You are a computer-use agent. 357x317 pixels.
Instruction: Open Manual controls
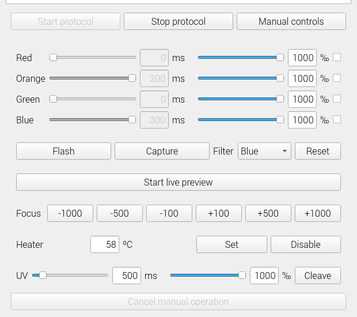point(291,21)
